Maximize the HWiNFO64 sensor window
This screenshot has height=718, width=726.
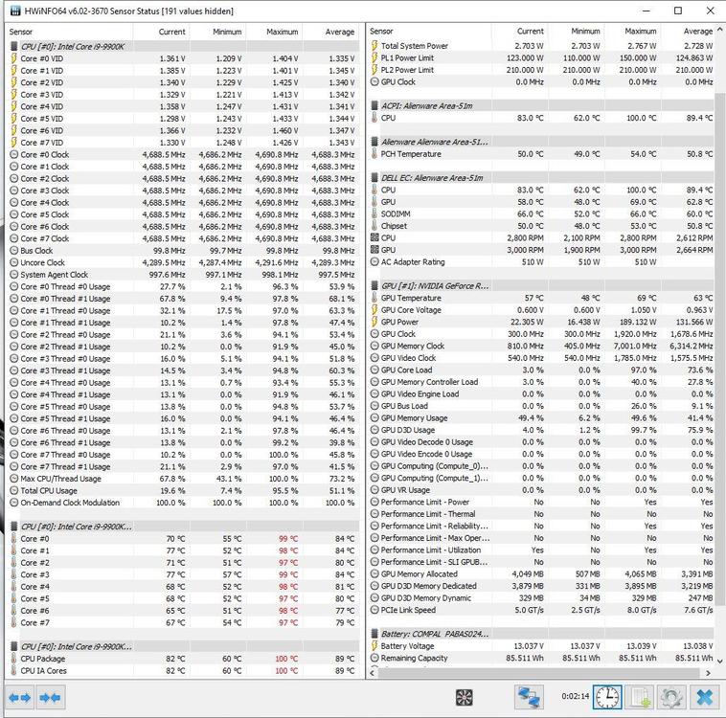(678, 11)
